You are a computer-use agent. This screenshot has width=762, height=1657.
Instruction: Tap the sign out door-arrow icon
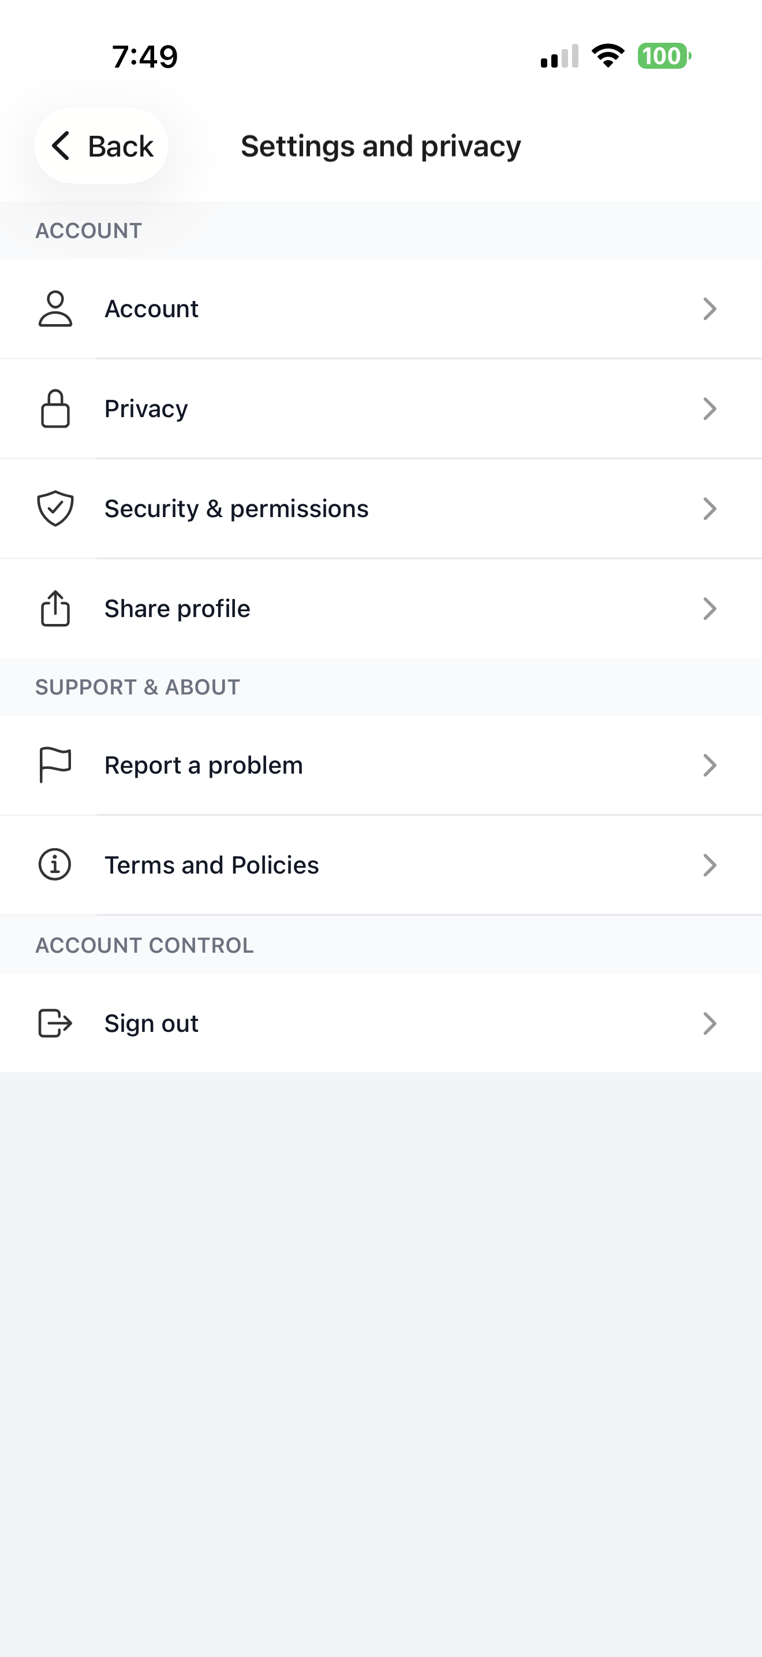pyautogui.click(x=55, y=1023)
